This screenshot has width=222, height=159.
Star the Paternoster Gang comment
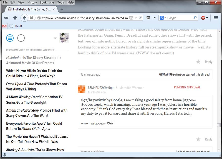(x=198, y=61)
